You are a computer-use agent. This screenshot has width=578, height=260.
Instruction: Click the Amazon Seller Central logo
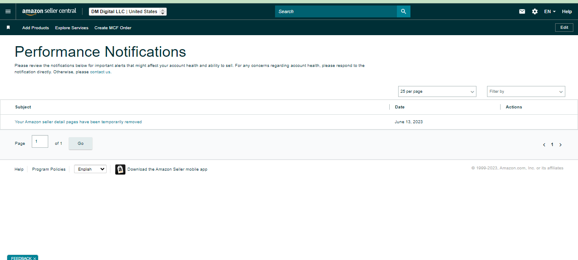(x=49, y=11)
